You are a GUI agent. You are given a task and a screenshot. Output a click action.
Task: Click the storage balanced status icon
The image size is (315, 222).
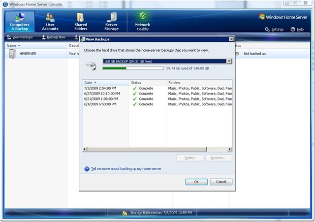tap(125, 213)
